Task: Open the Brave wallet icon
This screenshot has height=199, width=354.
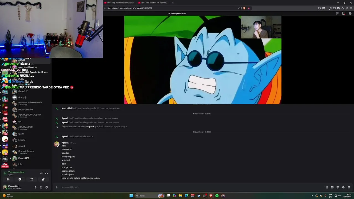Action: (339, 8)
